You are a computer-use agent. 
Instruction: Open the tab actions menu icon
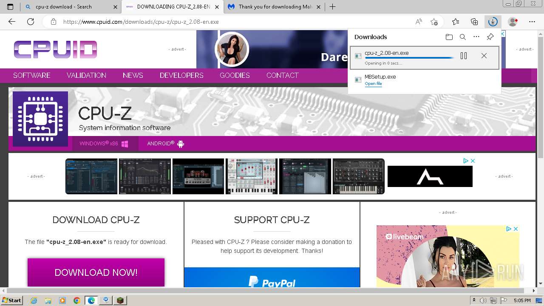click(10, 7)
